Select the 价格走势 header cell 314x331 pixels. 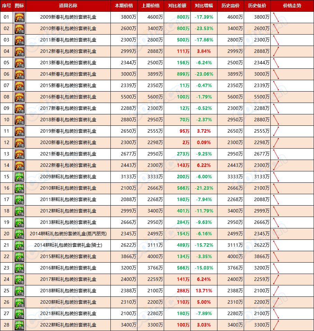pyautogui.click(x=292, y=6)
